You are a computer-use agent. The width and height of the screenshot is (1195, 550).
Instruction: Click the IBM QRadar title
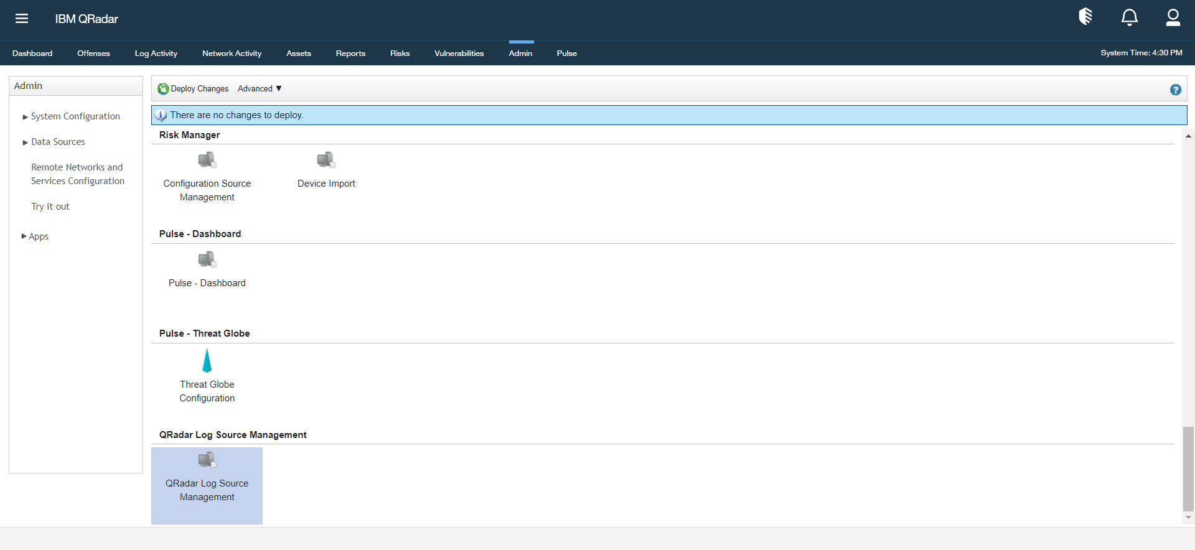(x=87, y=19)
